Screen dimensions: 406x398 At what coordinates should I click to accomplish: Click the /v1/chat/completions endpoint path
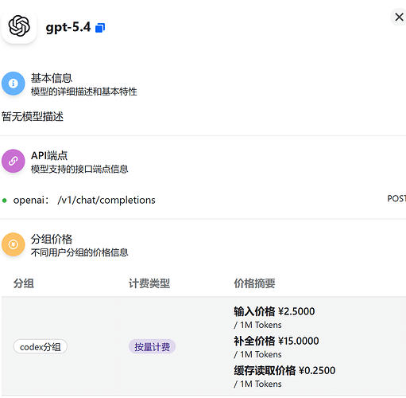tap(106, 200)
